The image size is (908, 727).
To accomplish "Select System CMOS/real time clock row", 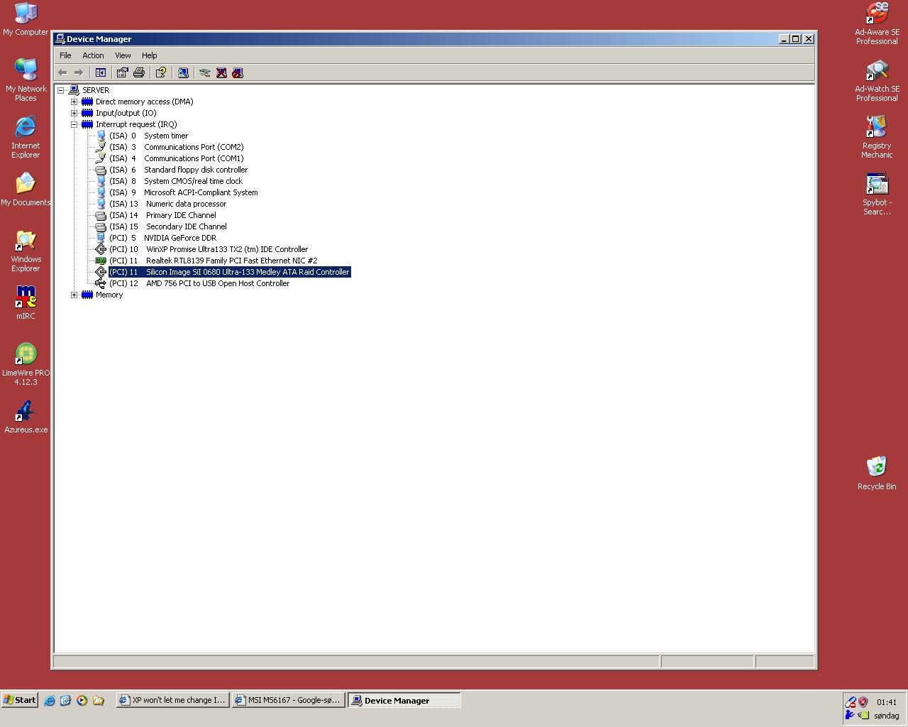I will click(x=176, y=181).
